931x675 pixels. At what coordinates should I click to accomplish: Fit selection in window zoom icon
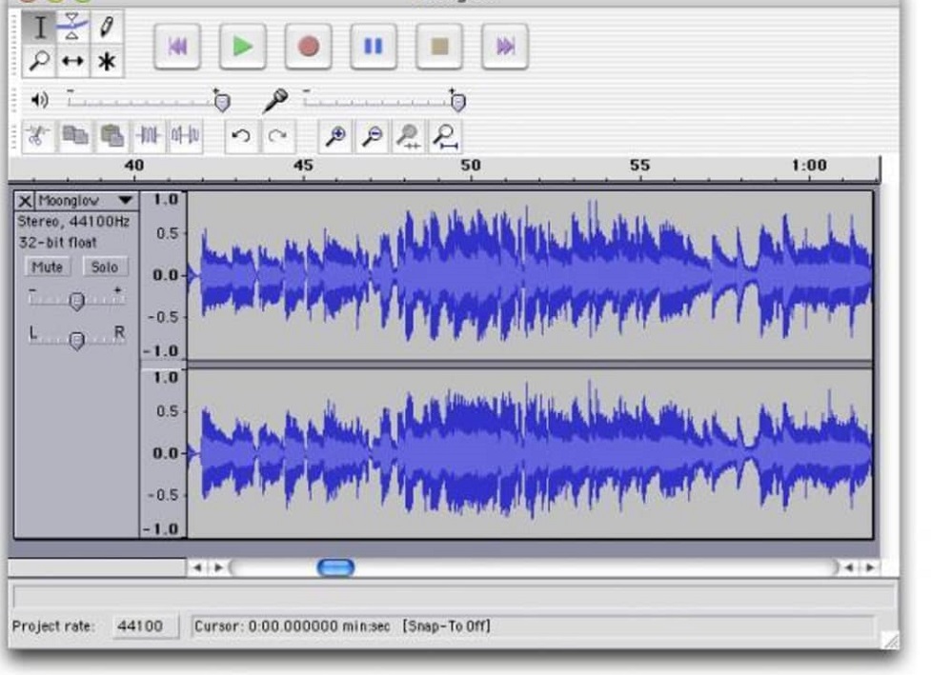409,136
